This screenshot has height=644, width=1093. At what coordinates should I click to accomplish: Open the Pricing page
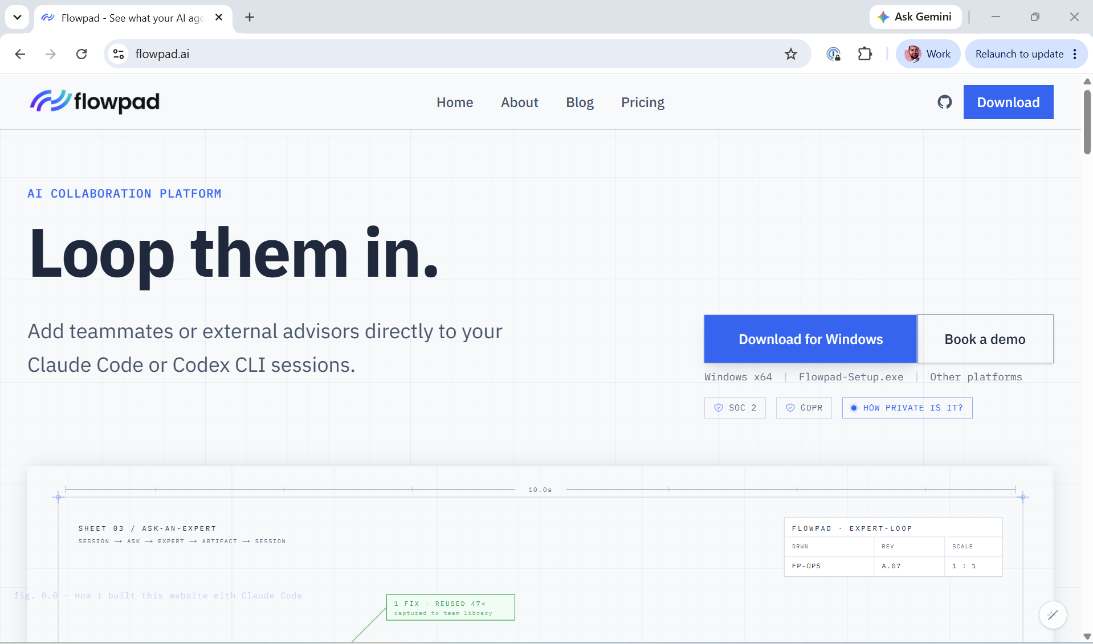click(643, 102)
